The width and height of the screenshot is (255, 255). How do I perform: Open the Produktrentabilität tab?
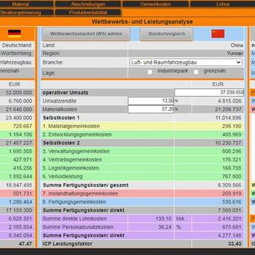click(x=88, y=12)
